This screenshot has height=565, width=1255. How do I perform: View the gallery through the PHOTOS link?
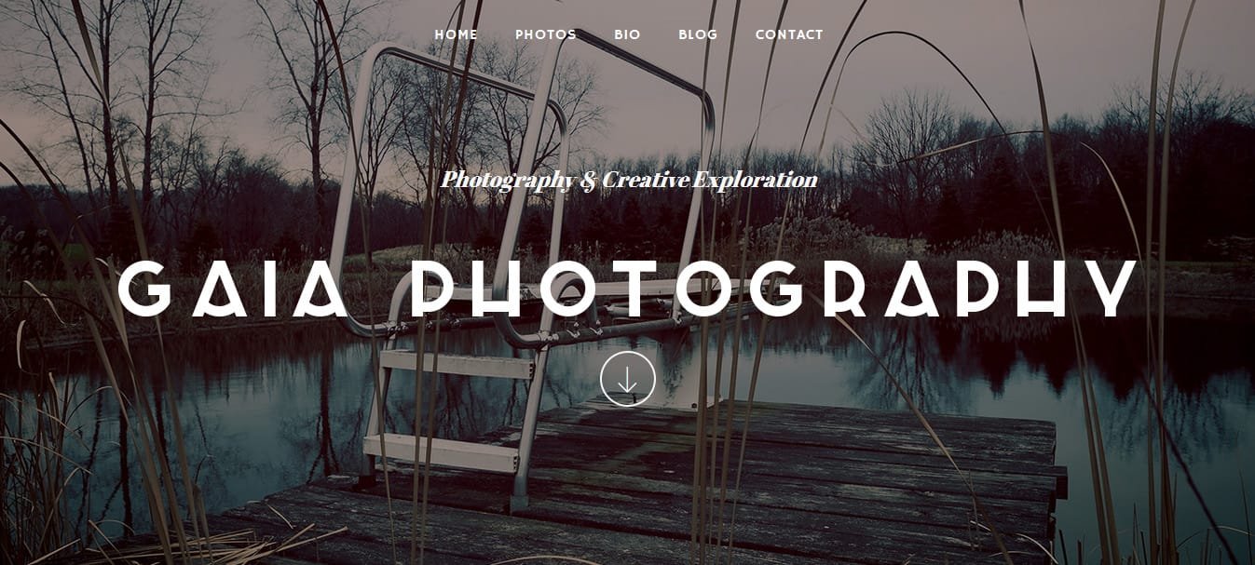546,34
